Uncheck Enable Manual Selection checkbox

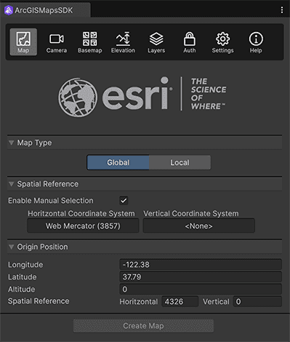click(124, 201)
